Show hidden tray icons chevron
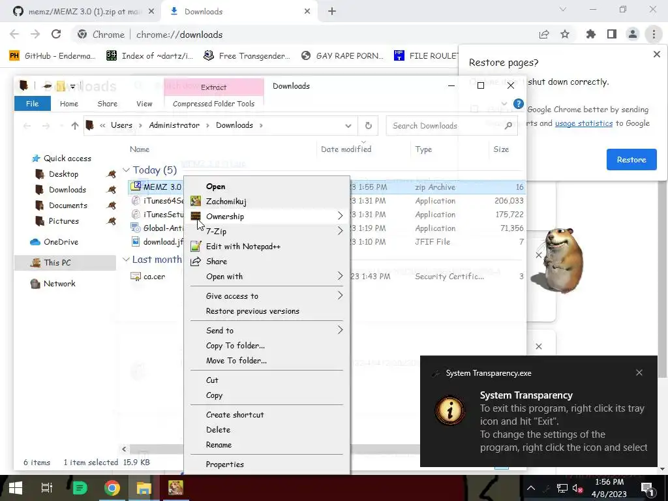 (x=531, y=488)
